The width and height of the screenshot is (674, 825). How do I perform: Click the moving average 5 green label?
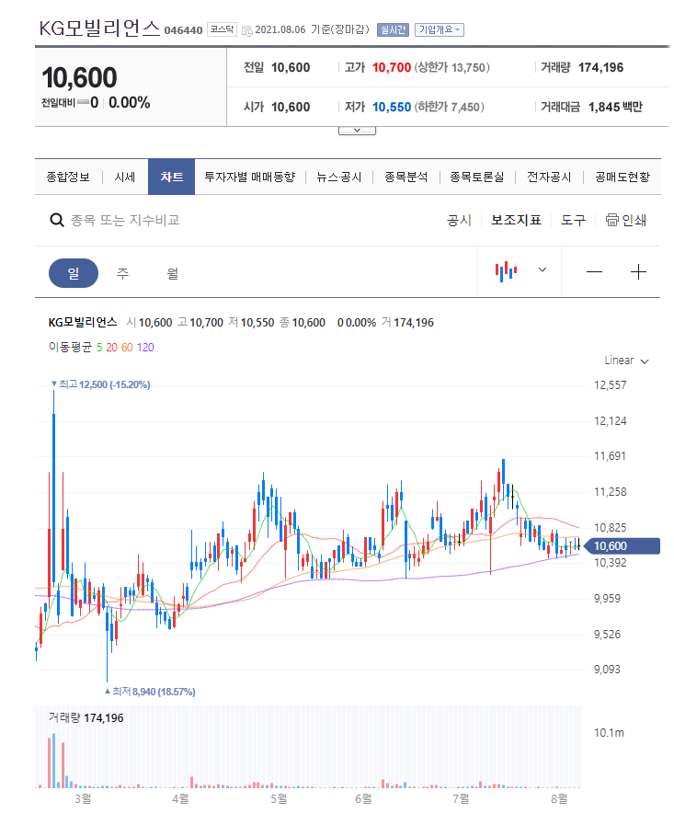tap(99, 348)
